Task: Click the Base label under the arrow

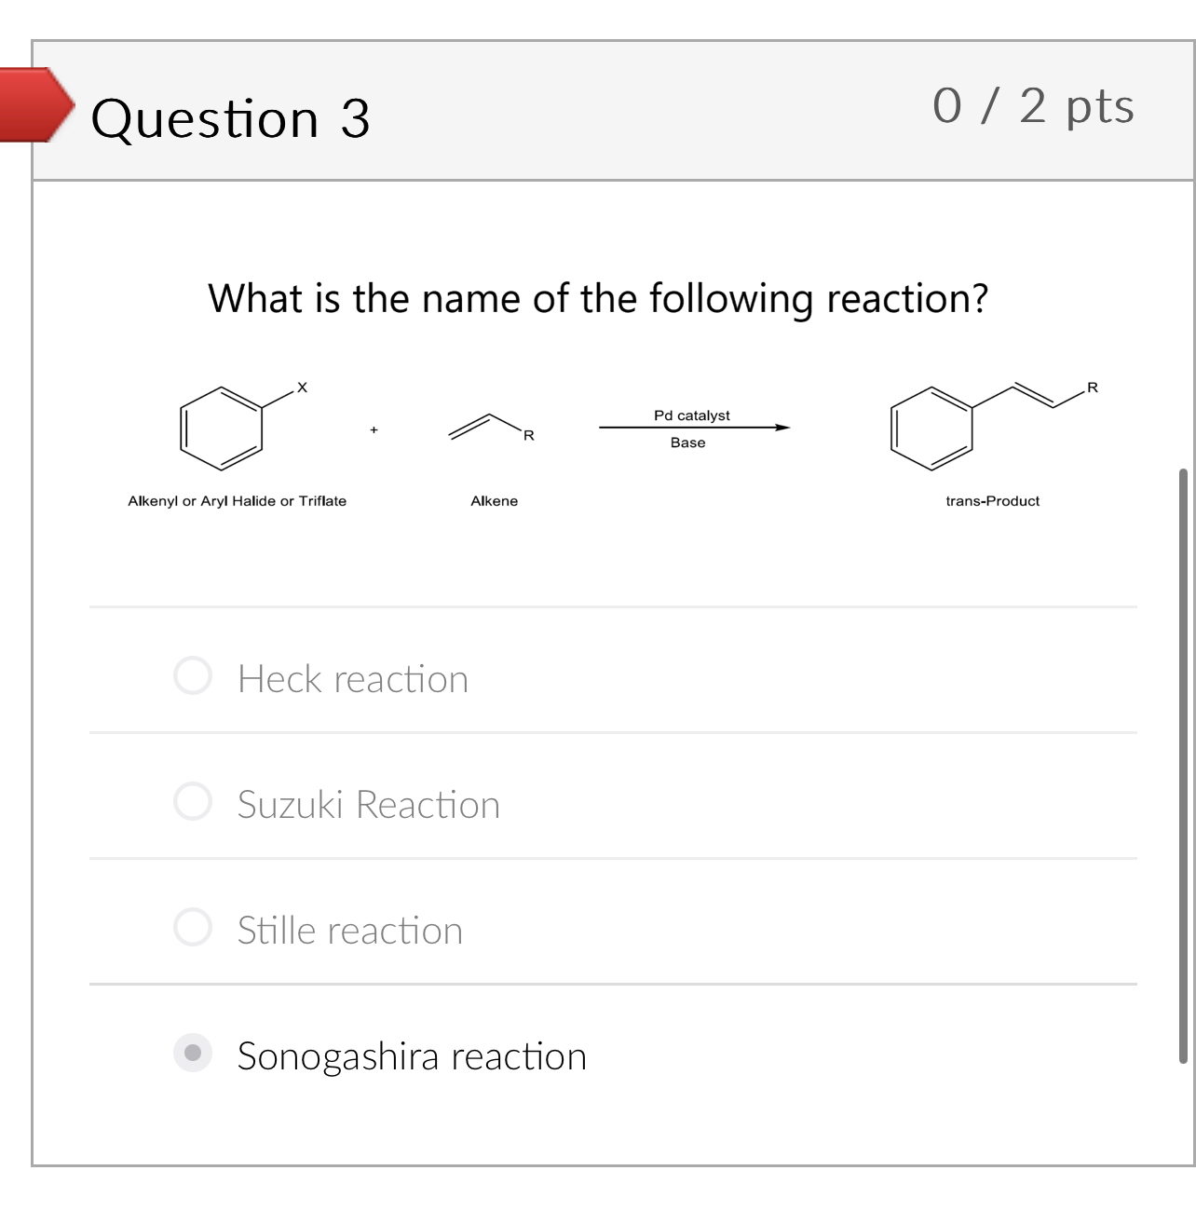Action: point(686,442)
